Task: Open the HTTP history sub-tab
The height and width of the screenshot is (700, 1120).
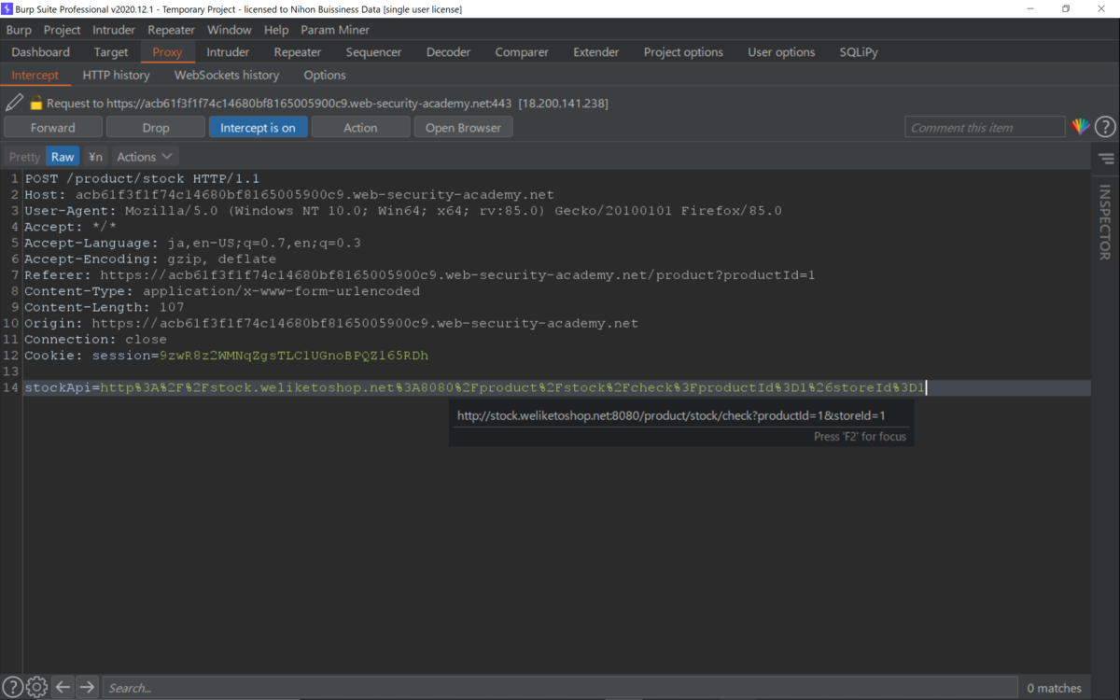Action: coord(116,75)
